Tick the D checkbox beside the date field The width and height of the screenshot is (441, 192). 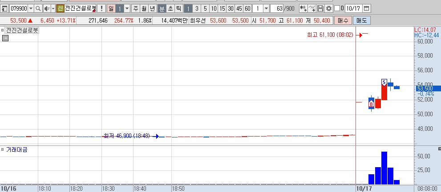[x=337, y=8]
